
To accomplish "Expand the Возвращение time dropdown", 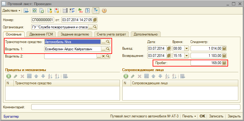I will [186, 56].
